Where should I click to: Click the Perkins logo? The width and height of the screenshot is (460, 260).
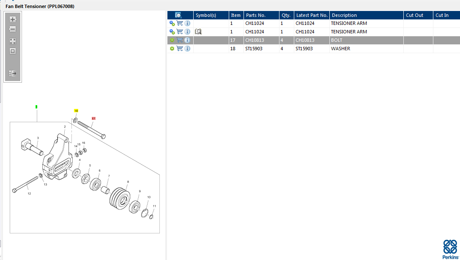(450, 249)
